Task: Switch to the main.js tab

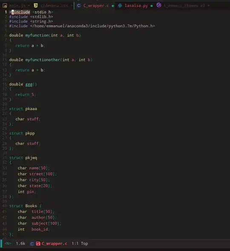Action: pyautogui.click(x=17, y=6)
